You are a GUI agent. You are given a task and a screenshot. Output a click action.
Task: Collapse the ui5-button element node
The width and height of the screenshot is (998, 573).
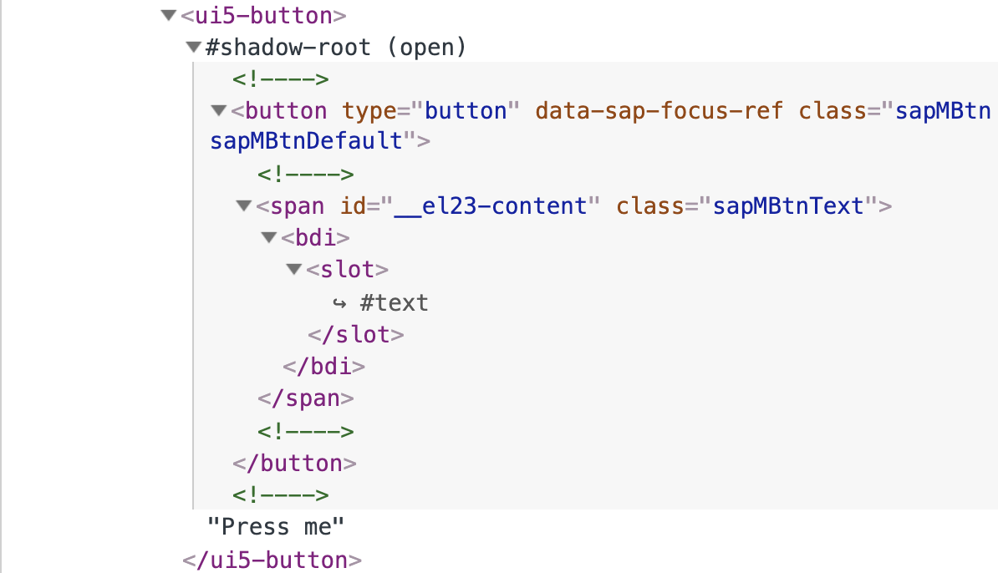click(x=169, y=16)
